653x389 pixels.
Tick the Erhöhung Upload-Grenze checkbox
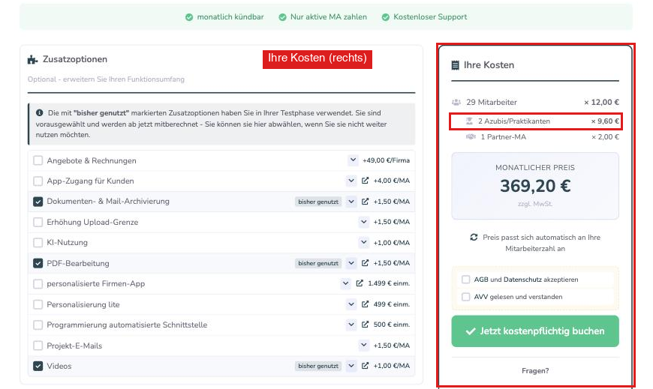tap(38, 222)
